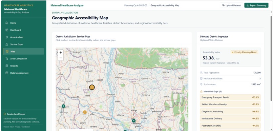Click the Priority Planning Need badge
273x131 pixels.
244,52
